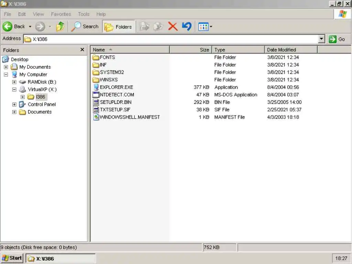Expand Control Panel tree node
352x264 pixels.
point(14,104)
